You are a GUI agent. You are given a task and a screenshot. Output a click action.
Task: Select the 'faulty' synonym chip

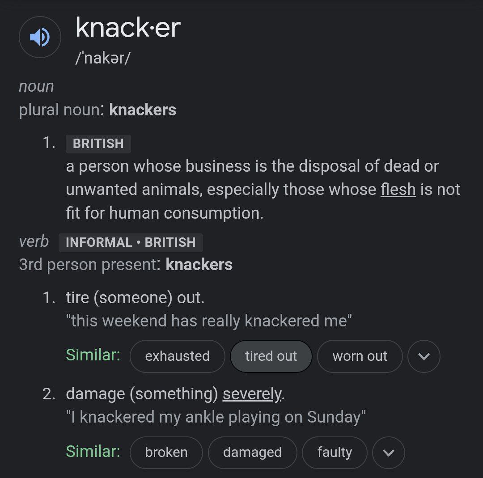click(x=335, y=453)
